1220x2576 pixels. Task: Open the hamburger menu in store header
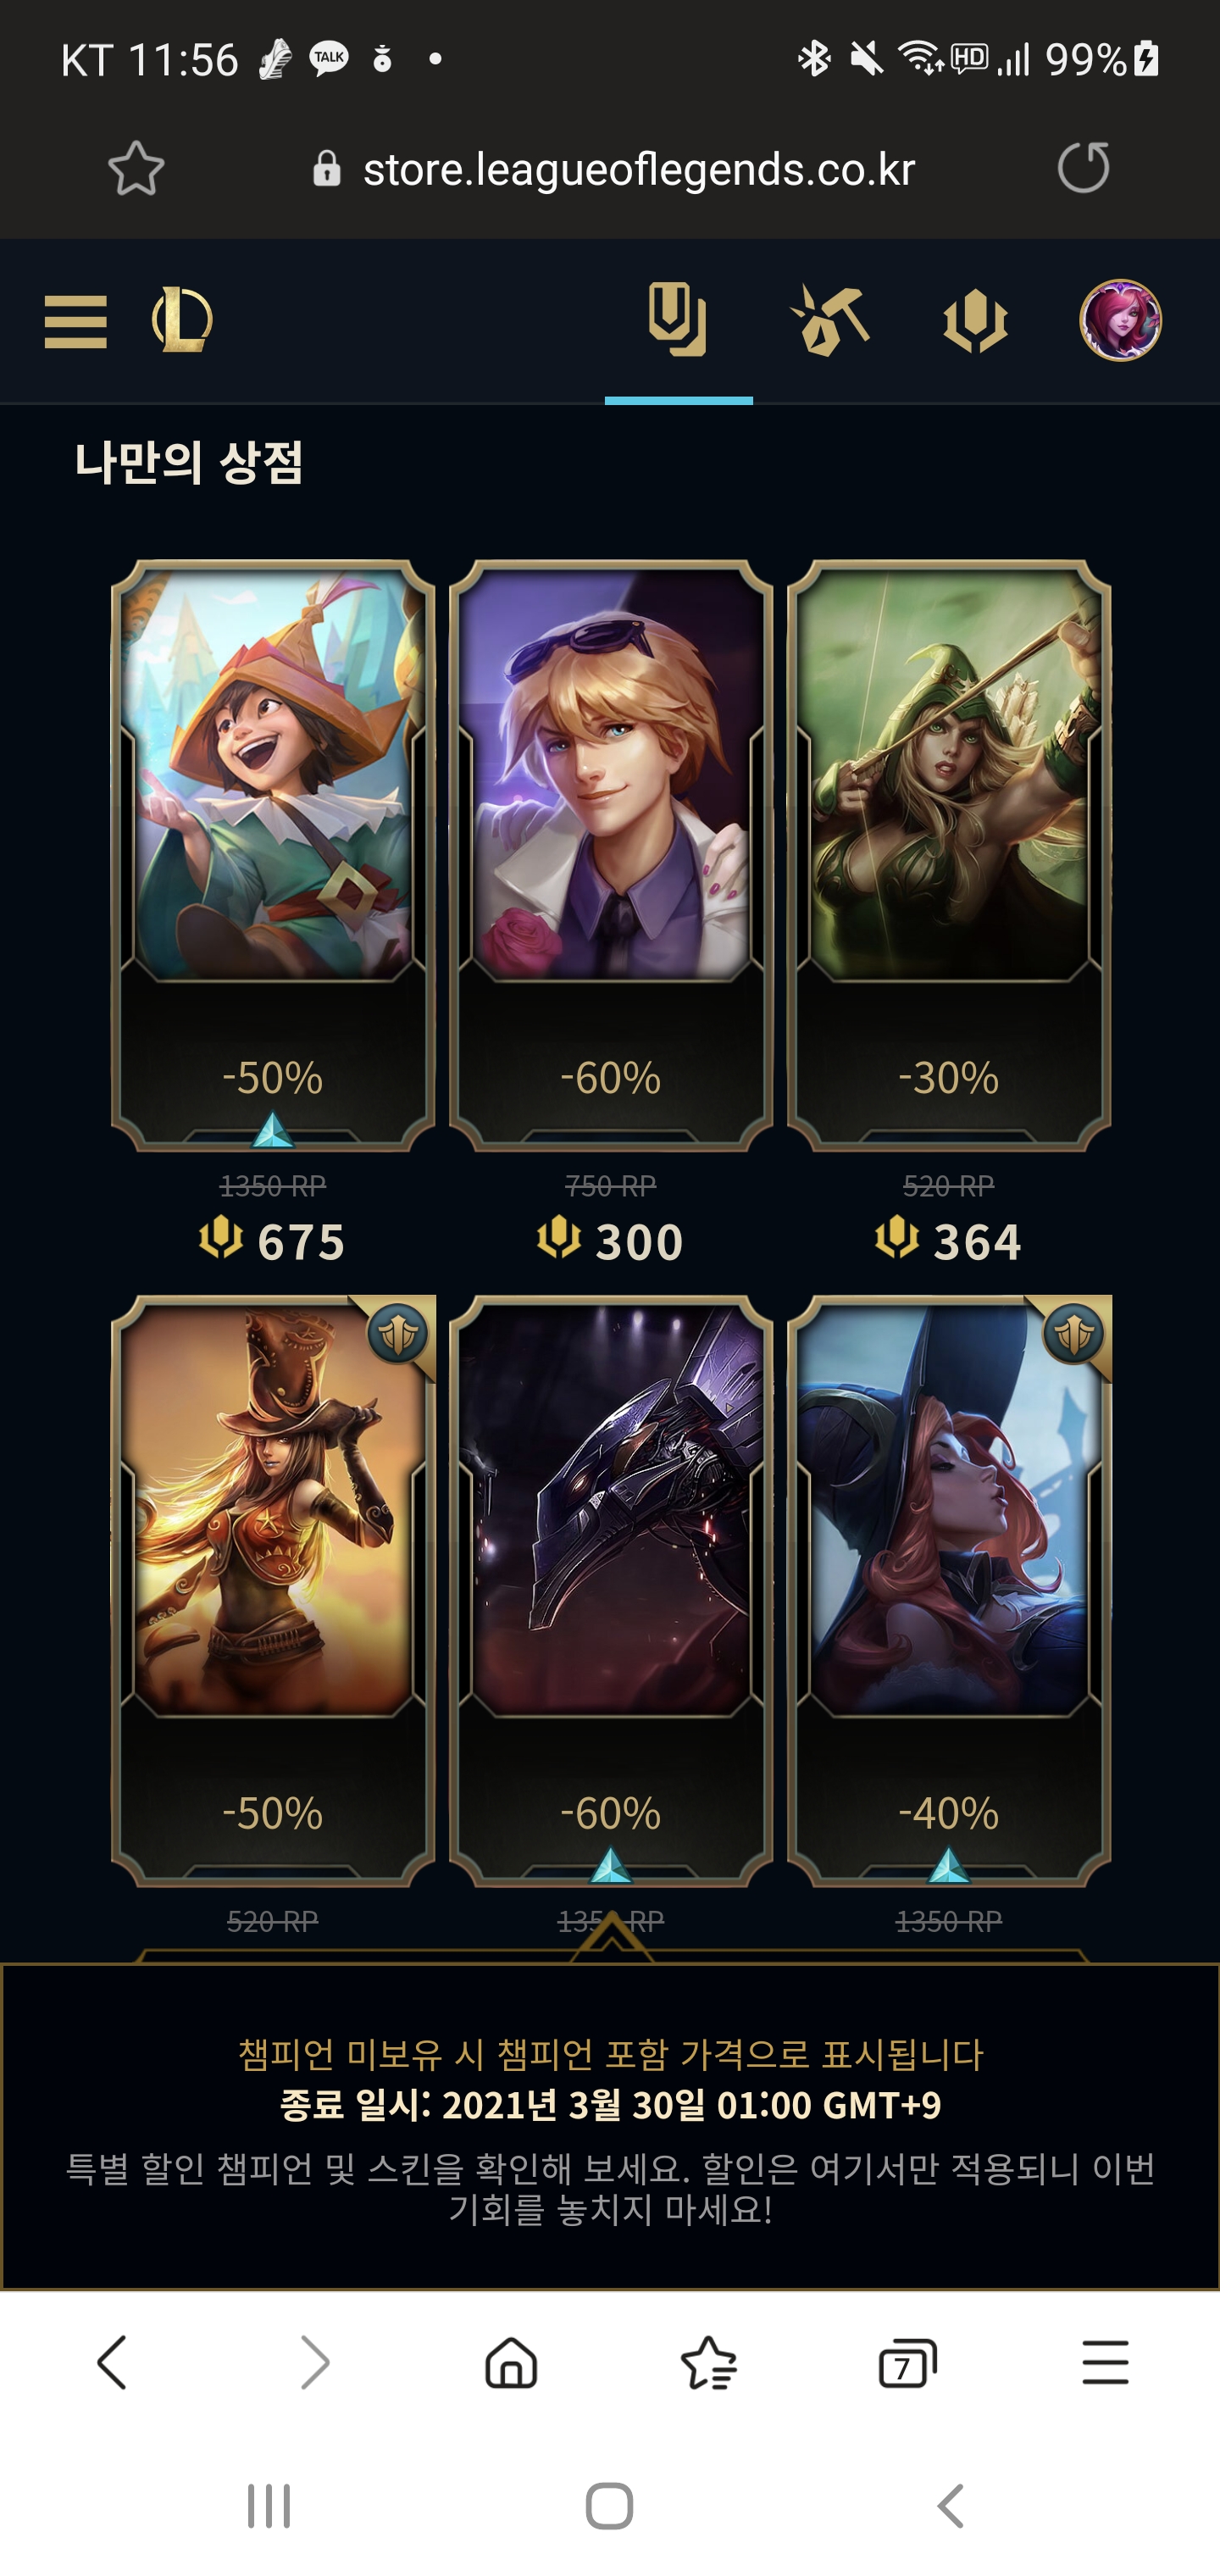click(75, 321)
